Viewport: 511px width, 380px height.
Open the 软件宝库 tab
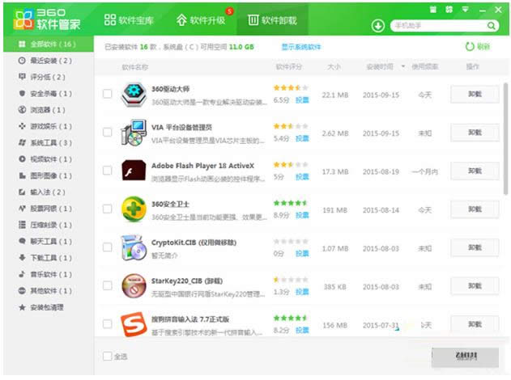tap(131, 19)
